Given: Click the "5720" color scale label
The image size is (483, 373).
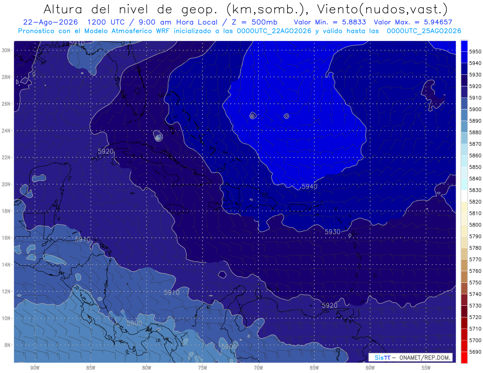Looking at the screenshot, I should pos(475,317).
